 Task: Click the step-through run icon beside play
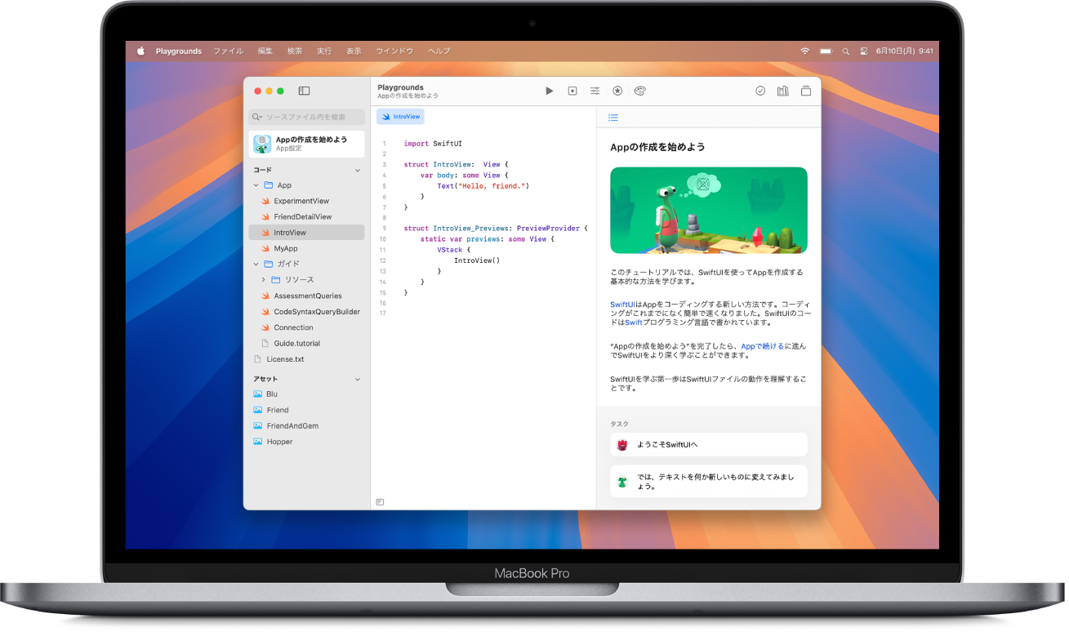[572, 91]
